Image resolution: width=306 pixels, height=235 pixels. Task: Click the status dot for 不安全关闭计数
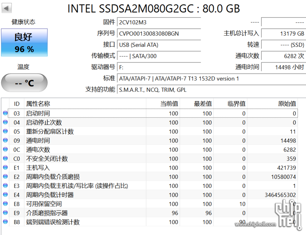(x=5, y=158)
